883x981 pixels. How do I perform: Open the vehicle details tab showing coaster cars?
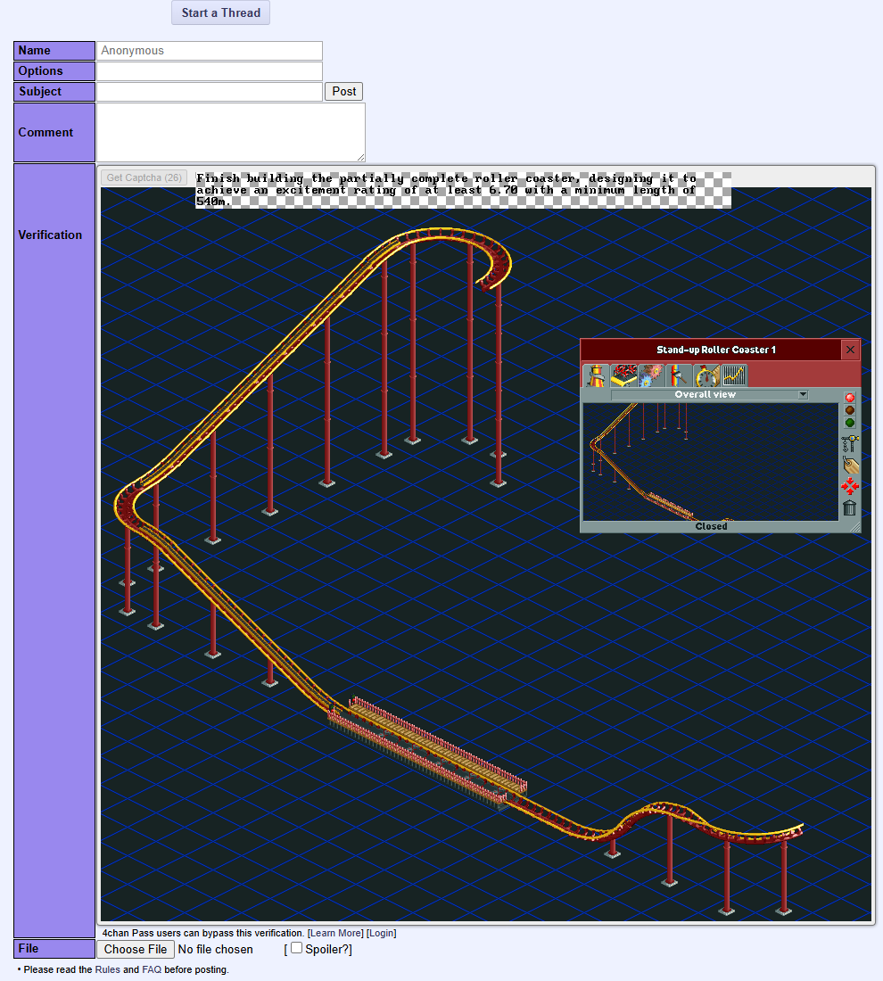(623, 375)
